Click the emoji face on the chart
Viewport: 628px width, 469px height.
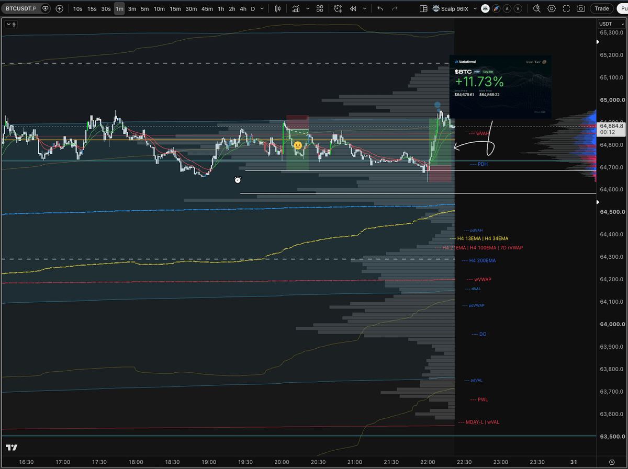[298, 146]
